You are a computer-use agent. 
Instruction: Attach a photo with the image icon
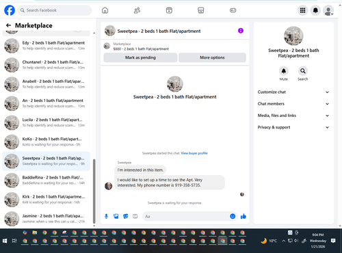(x=116, y=216)
